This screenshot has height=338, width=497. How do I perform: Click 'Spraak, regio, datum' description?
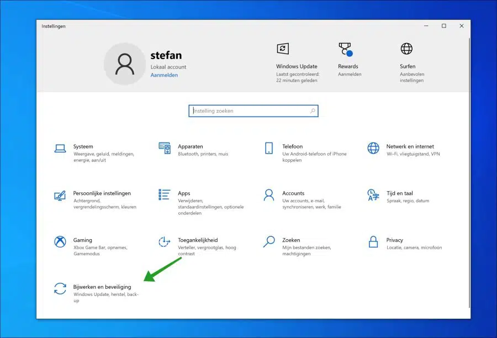tap(408, 200)
